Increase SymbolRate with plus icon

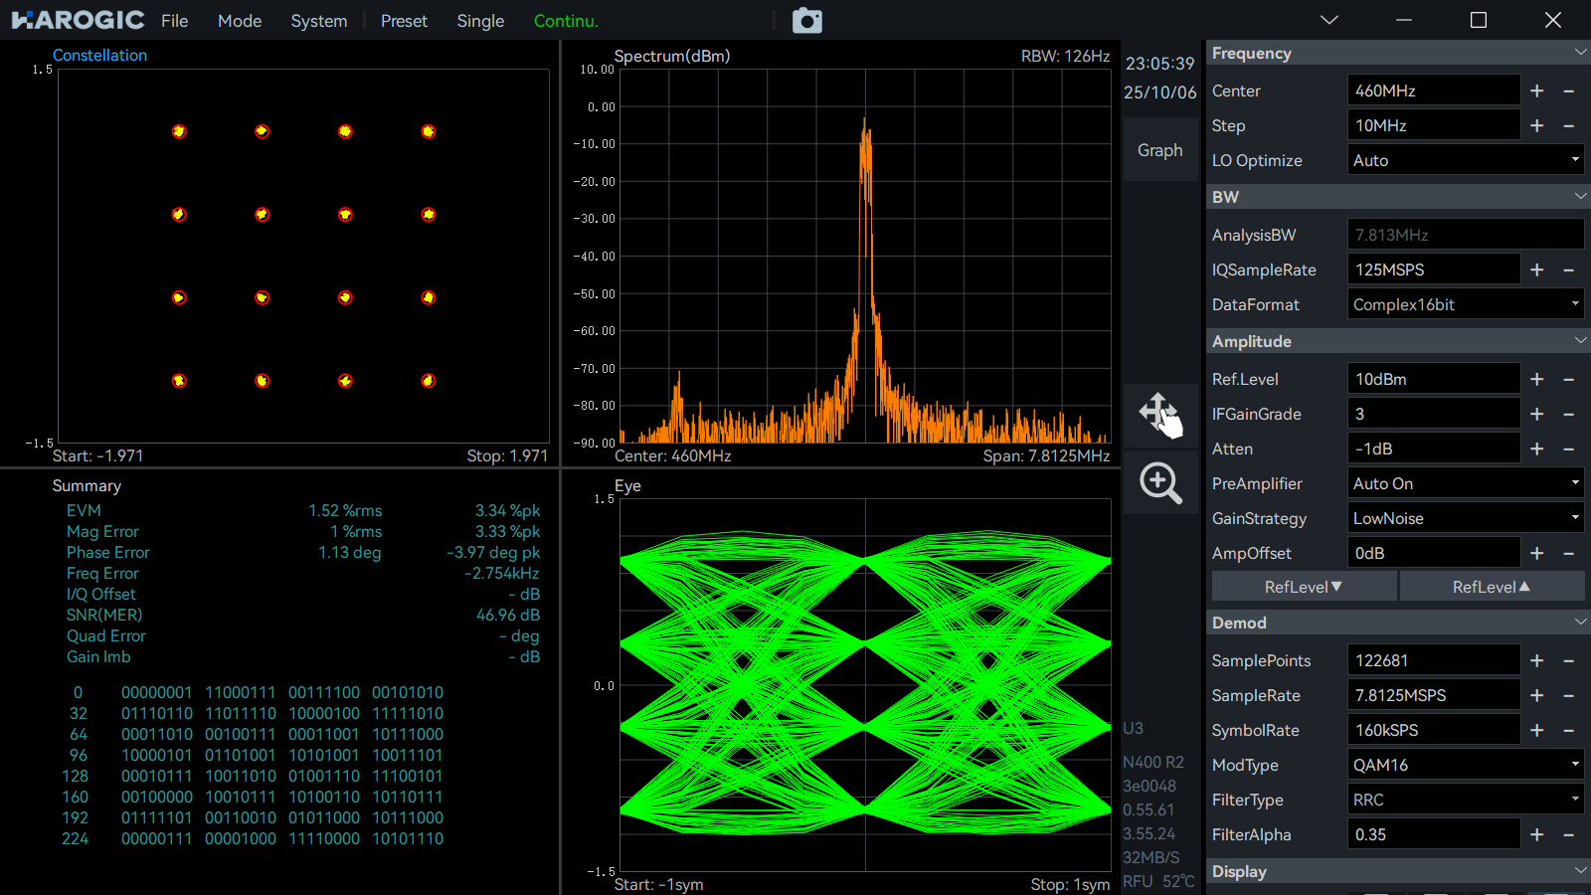click(x=1536, y=730)
